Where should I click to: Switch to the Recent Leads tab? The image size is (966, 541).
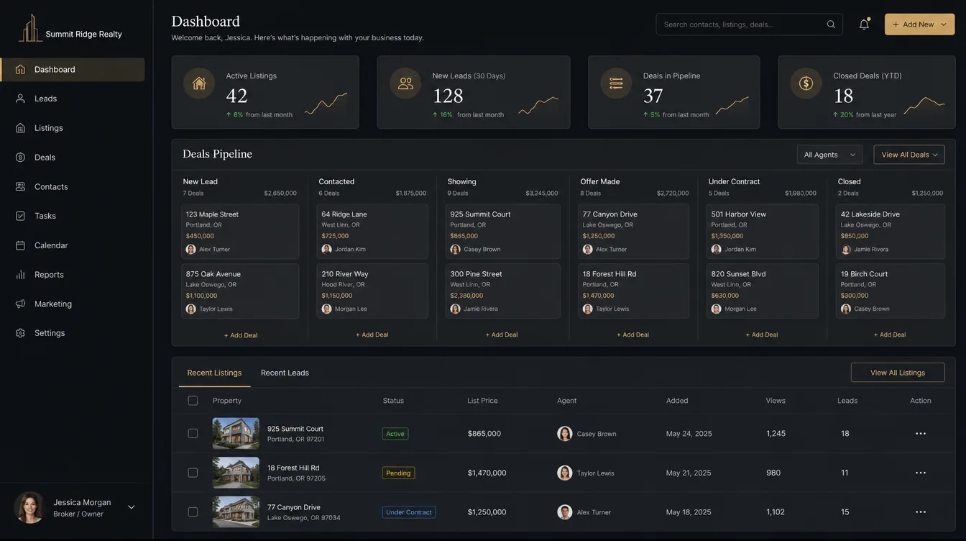click(285, 373)
